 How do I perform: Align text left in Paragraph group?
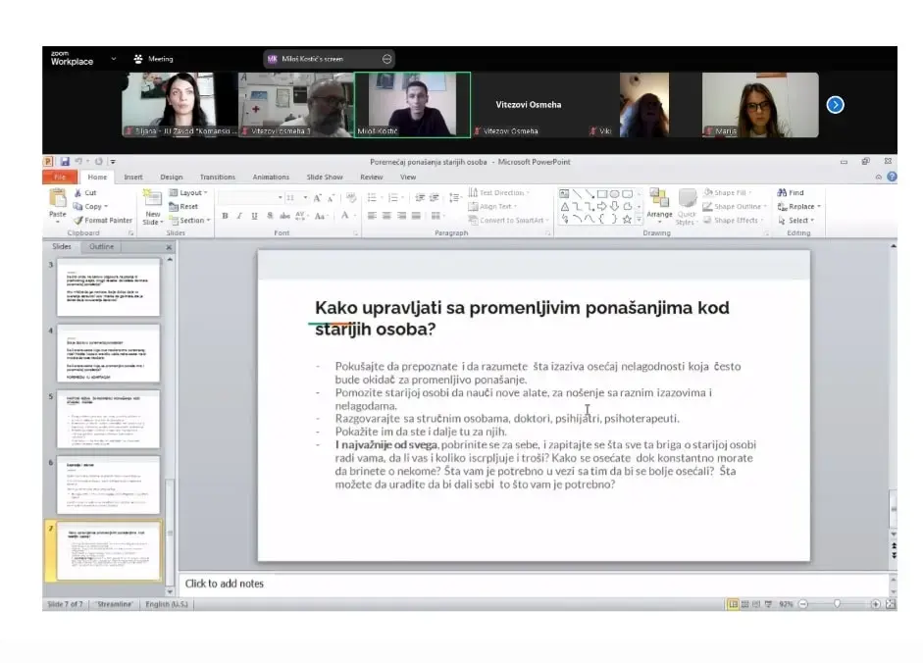point(372,216)
